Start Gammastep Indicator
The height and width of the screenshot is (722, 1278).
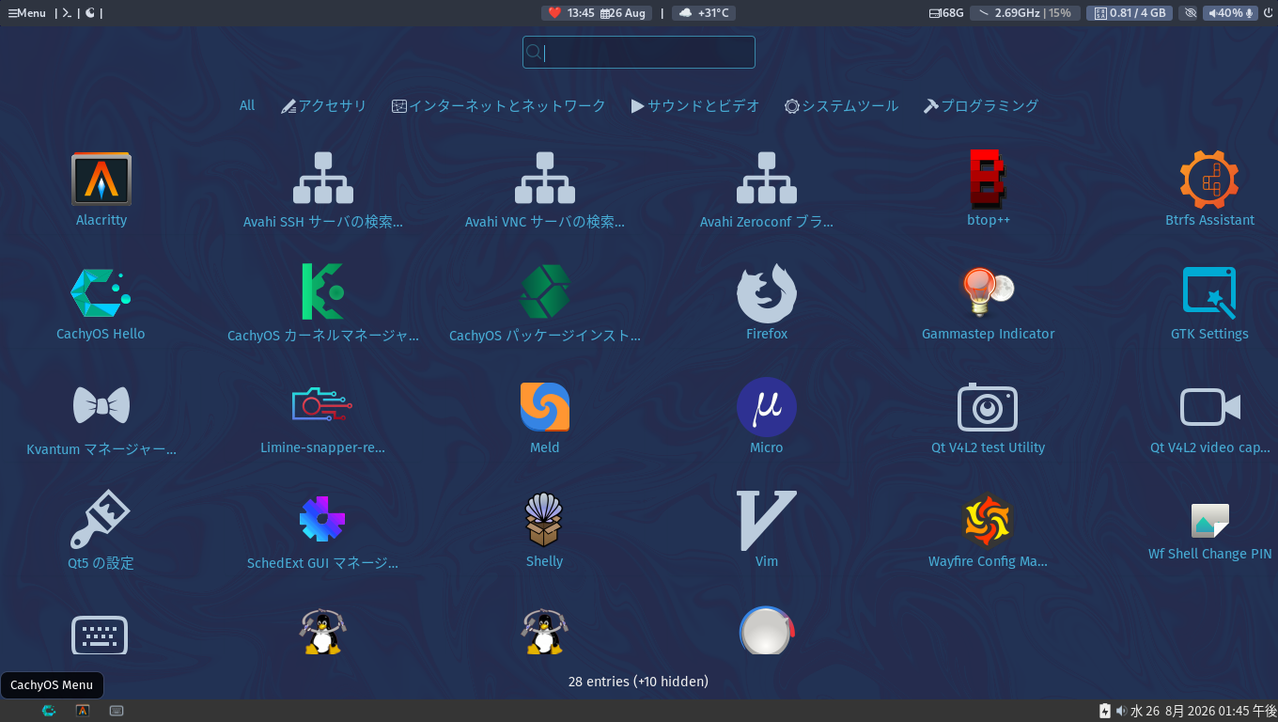pos(989,304)
